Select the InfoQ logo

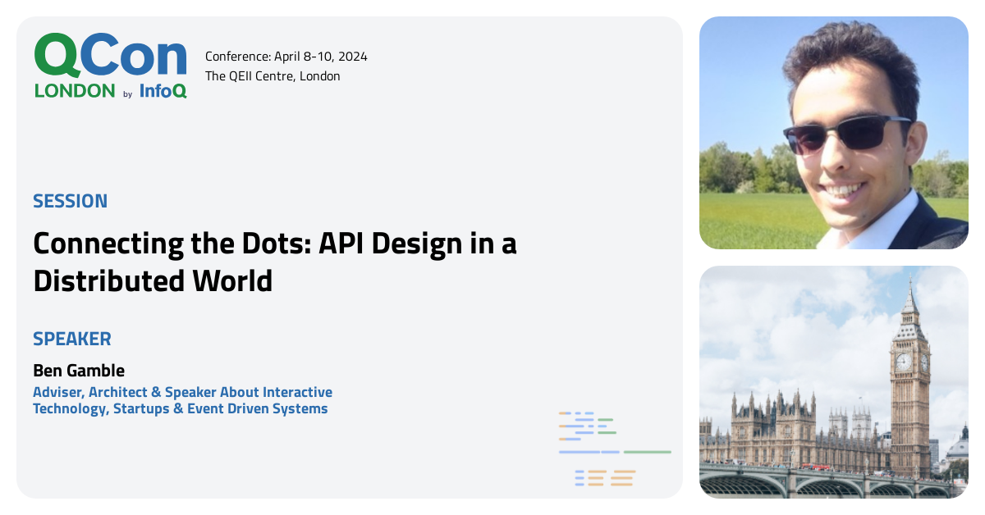pos(162,93)
